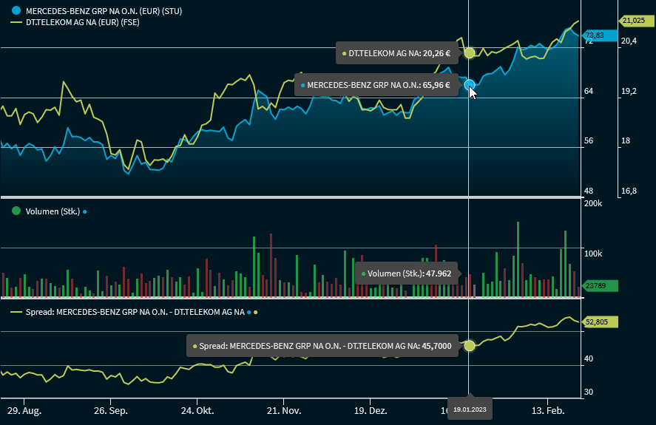Viewport: 656px width, 425px height.
Task: Click the small blue dot after Volumen (Stk.)
Action: click(x=85, y=212)
